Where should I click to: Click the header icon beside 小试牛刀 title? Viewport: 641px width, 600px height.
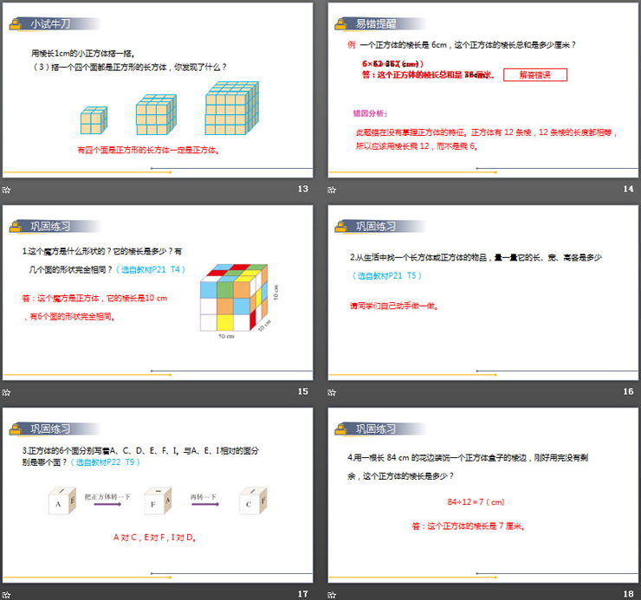[16, 25]
